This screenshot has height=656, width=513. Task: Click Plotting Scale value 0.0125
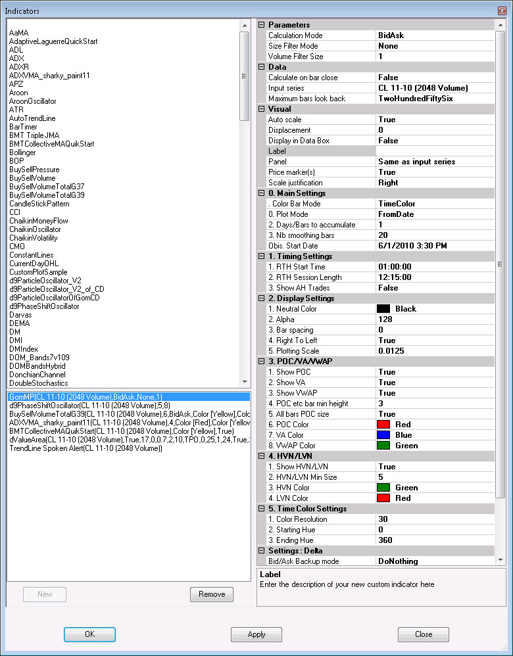click(435, 350)
